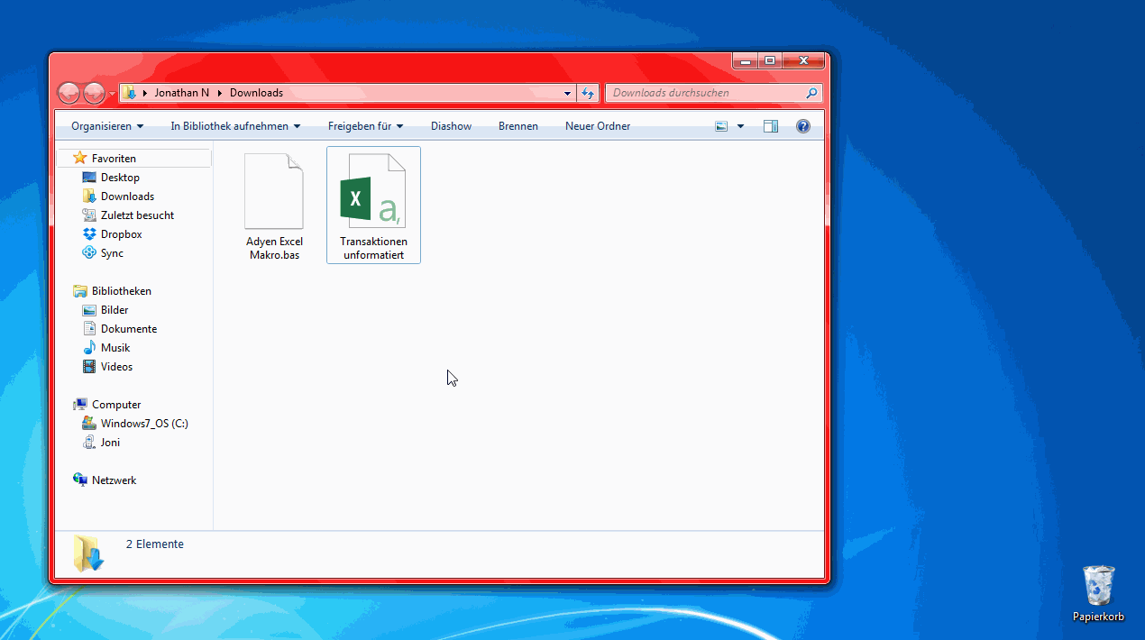Viewport: 1145px width, 640px height.
Task: Click the Diashow toolbar button
Action: coord(451,126)
